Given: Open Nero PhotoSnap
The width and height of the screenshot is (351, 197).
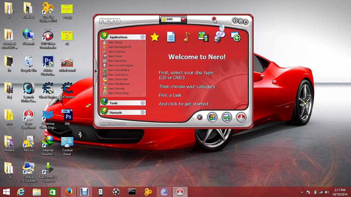Looking at the screenshot, I should point(118,93).
